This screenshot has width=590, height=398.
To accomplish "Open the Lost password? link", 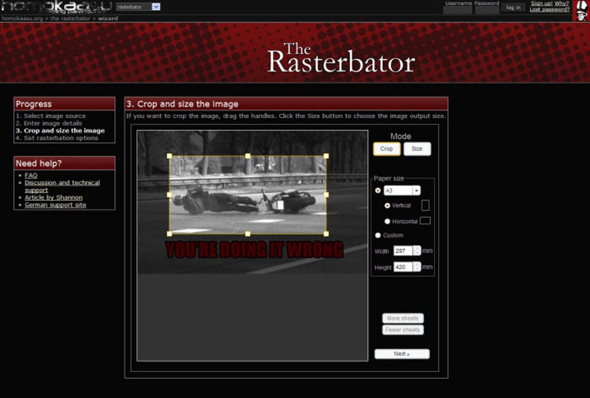I will (550, 9).
